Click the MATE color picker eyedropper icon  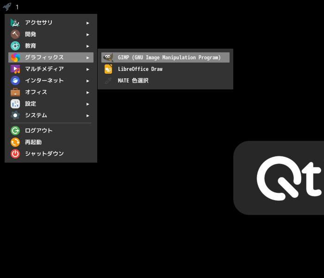pyautogui.click(x=108, y=81)
